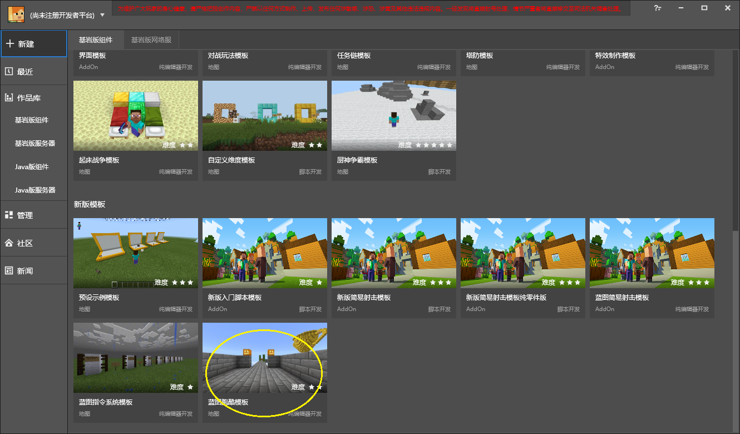This screenshot has height=434, width=740.
Task: Click 脚本开发 label under 自定义维度模板
Action: (310, 172)
